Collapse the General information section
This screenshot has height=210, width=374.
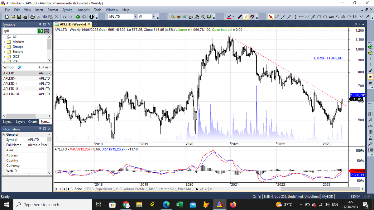click(x=3, y=134)
